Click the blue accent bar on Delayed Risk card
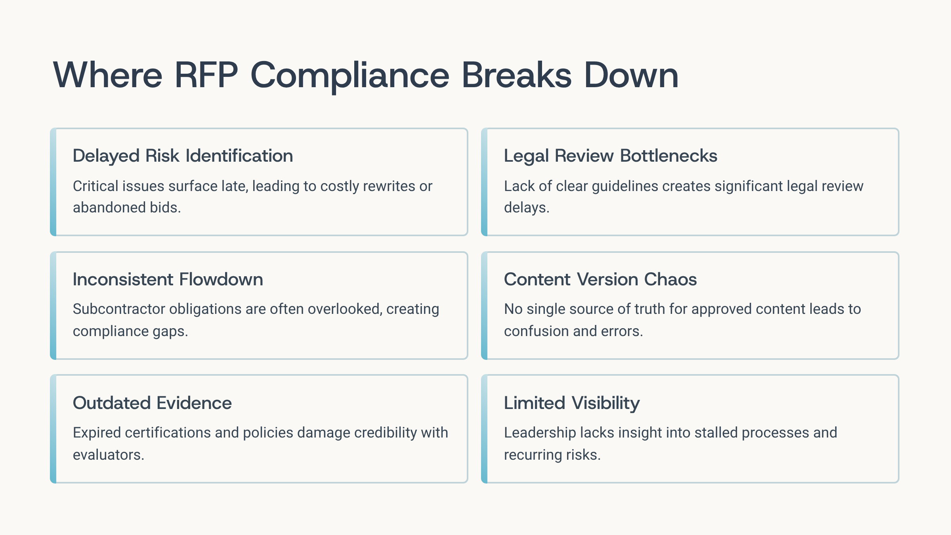This screenshot has width=951, height=535. tap(53, 182)
